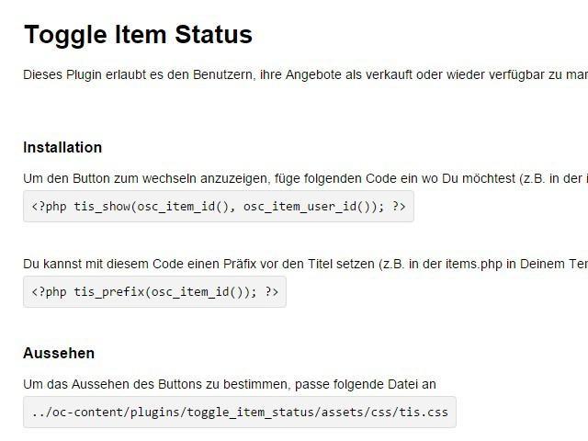The image size is (588, 441).
Task: Select the tis_prefix PHP code block
Action: pos(154,292)
